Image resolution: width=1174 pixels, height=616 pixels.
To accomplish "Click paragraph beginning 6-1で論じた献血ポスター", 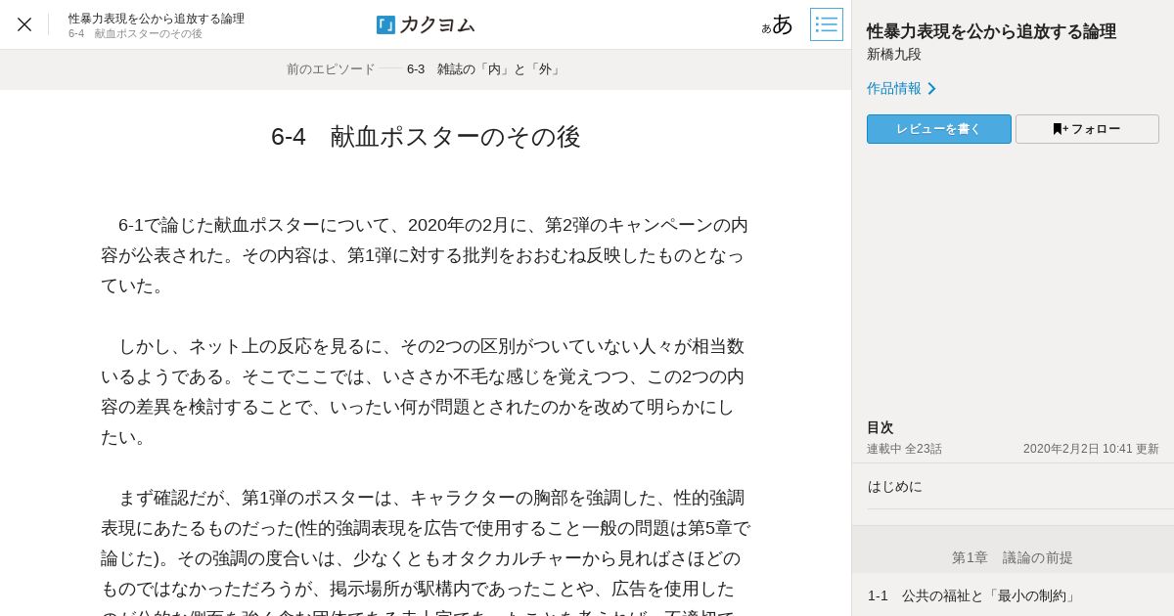I will pyautogui.click(x=425, y=255).
